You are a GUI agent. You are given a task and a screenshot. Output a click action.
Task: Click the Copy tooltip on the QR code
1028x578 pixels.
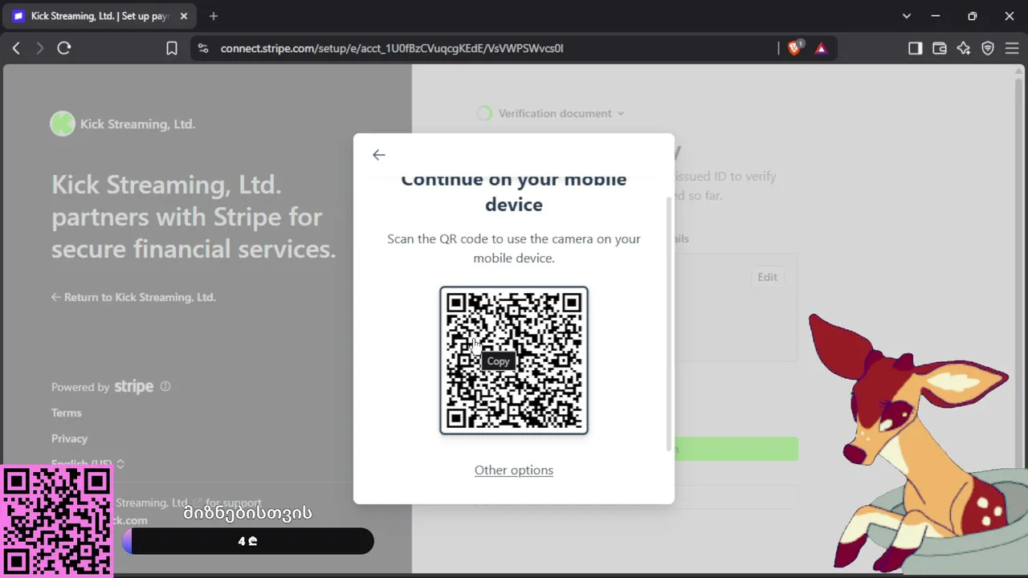pyautogui.click(x=498, y=361)
